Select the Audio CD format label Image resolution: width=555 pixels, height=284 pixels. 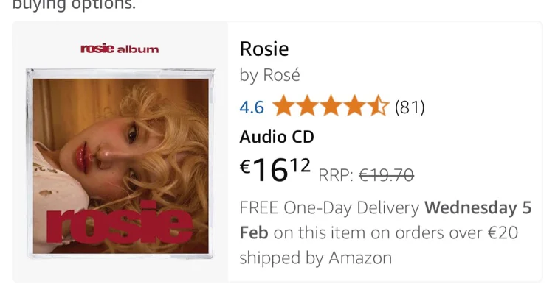277,137
